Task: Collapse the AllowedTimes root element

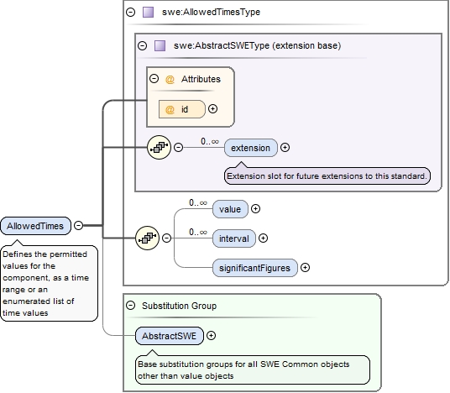Action: pos(79,226)
